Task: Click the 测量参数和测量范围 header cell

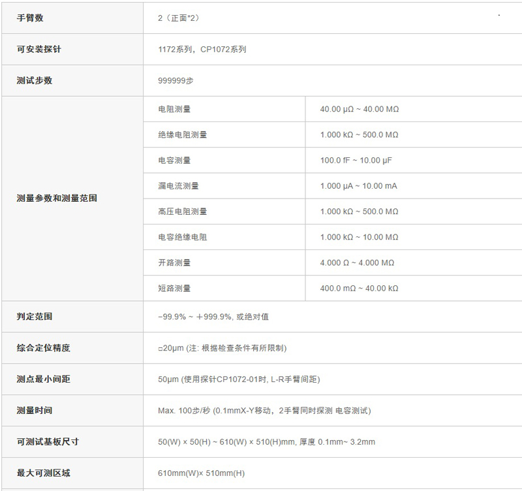Action: [72, 199]
